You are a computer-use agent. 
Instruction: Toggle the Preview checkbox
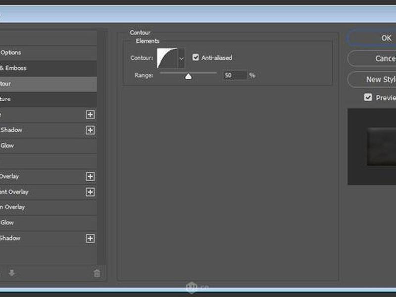tap(368, 97)
